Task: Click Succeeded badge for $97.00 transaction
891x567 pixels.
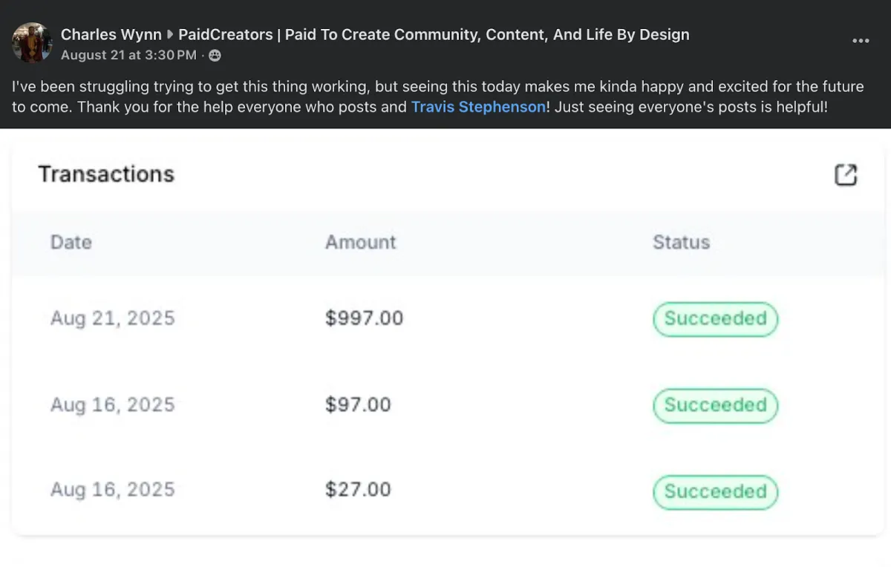Action: pyautogui.click(x=715, y=405)
